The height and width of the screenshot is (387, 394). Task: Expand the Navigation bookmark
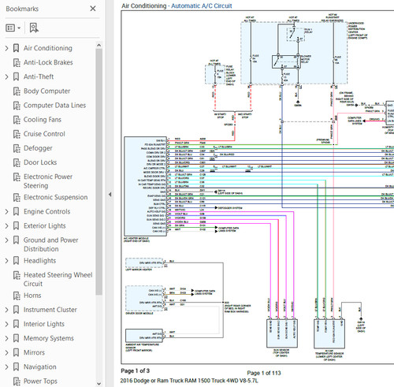point(7,367)
